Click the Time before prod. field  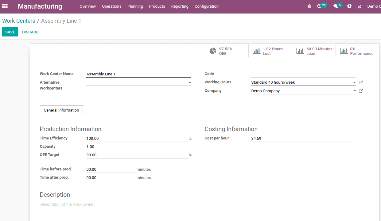[x=111, y=170]
